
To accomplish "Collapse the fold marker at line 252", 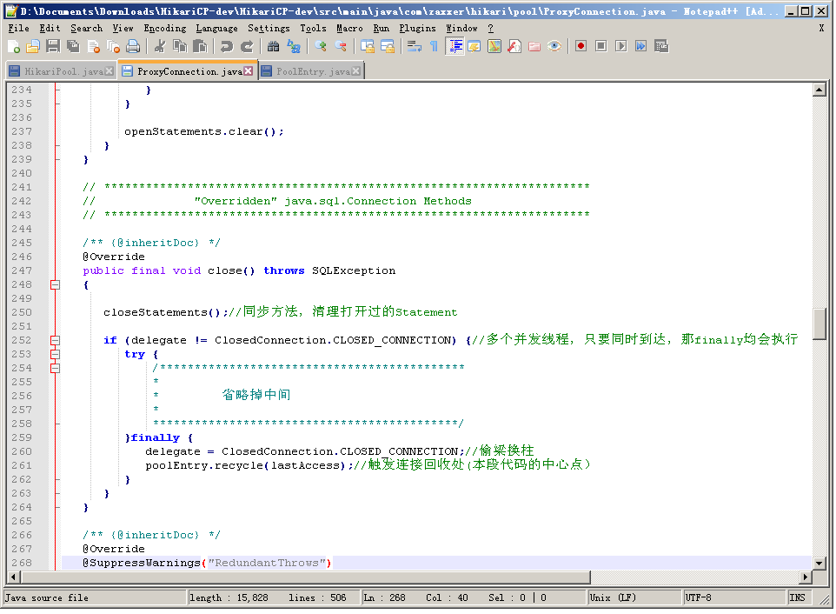I will click(55, 340).
